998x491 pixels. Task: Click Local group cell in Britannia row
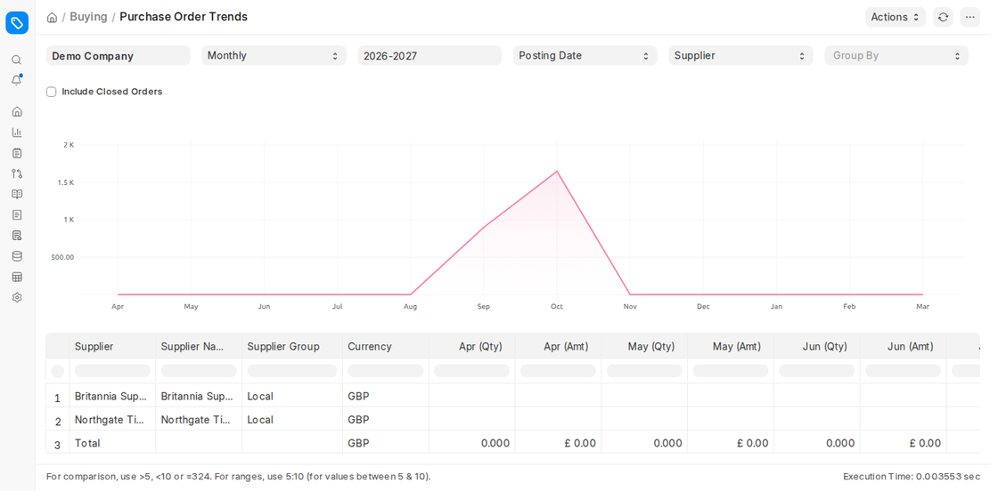pos(292,397)
